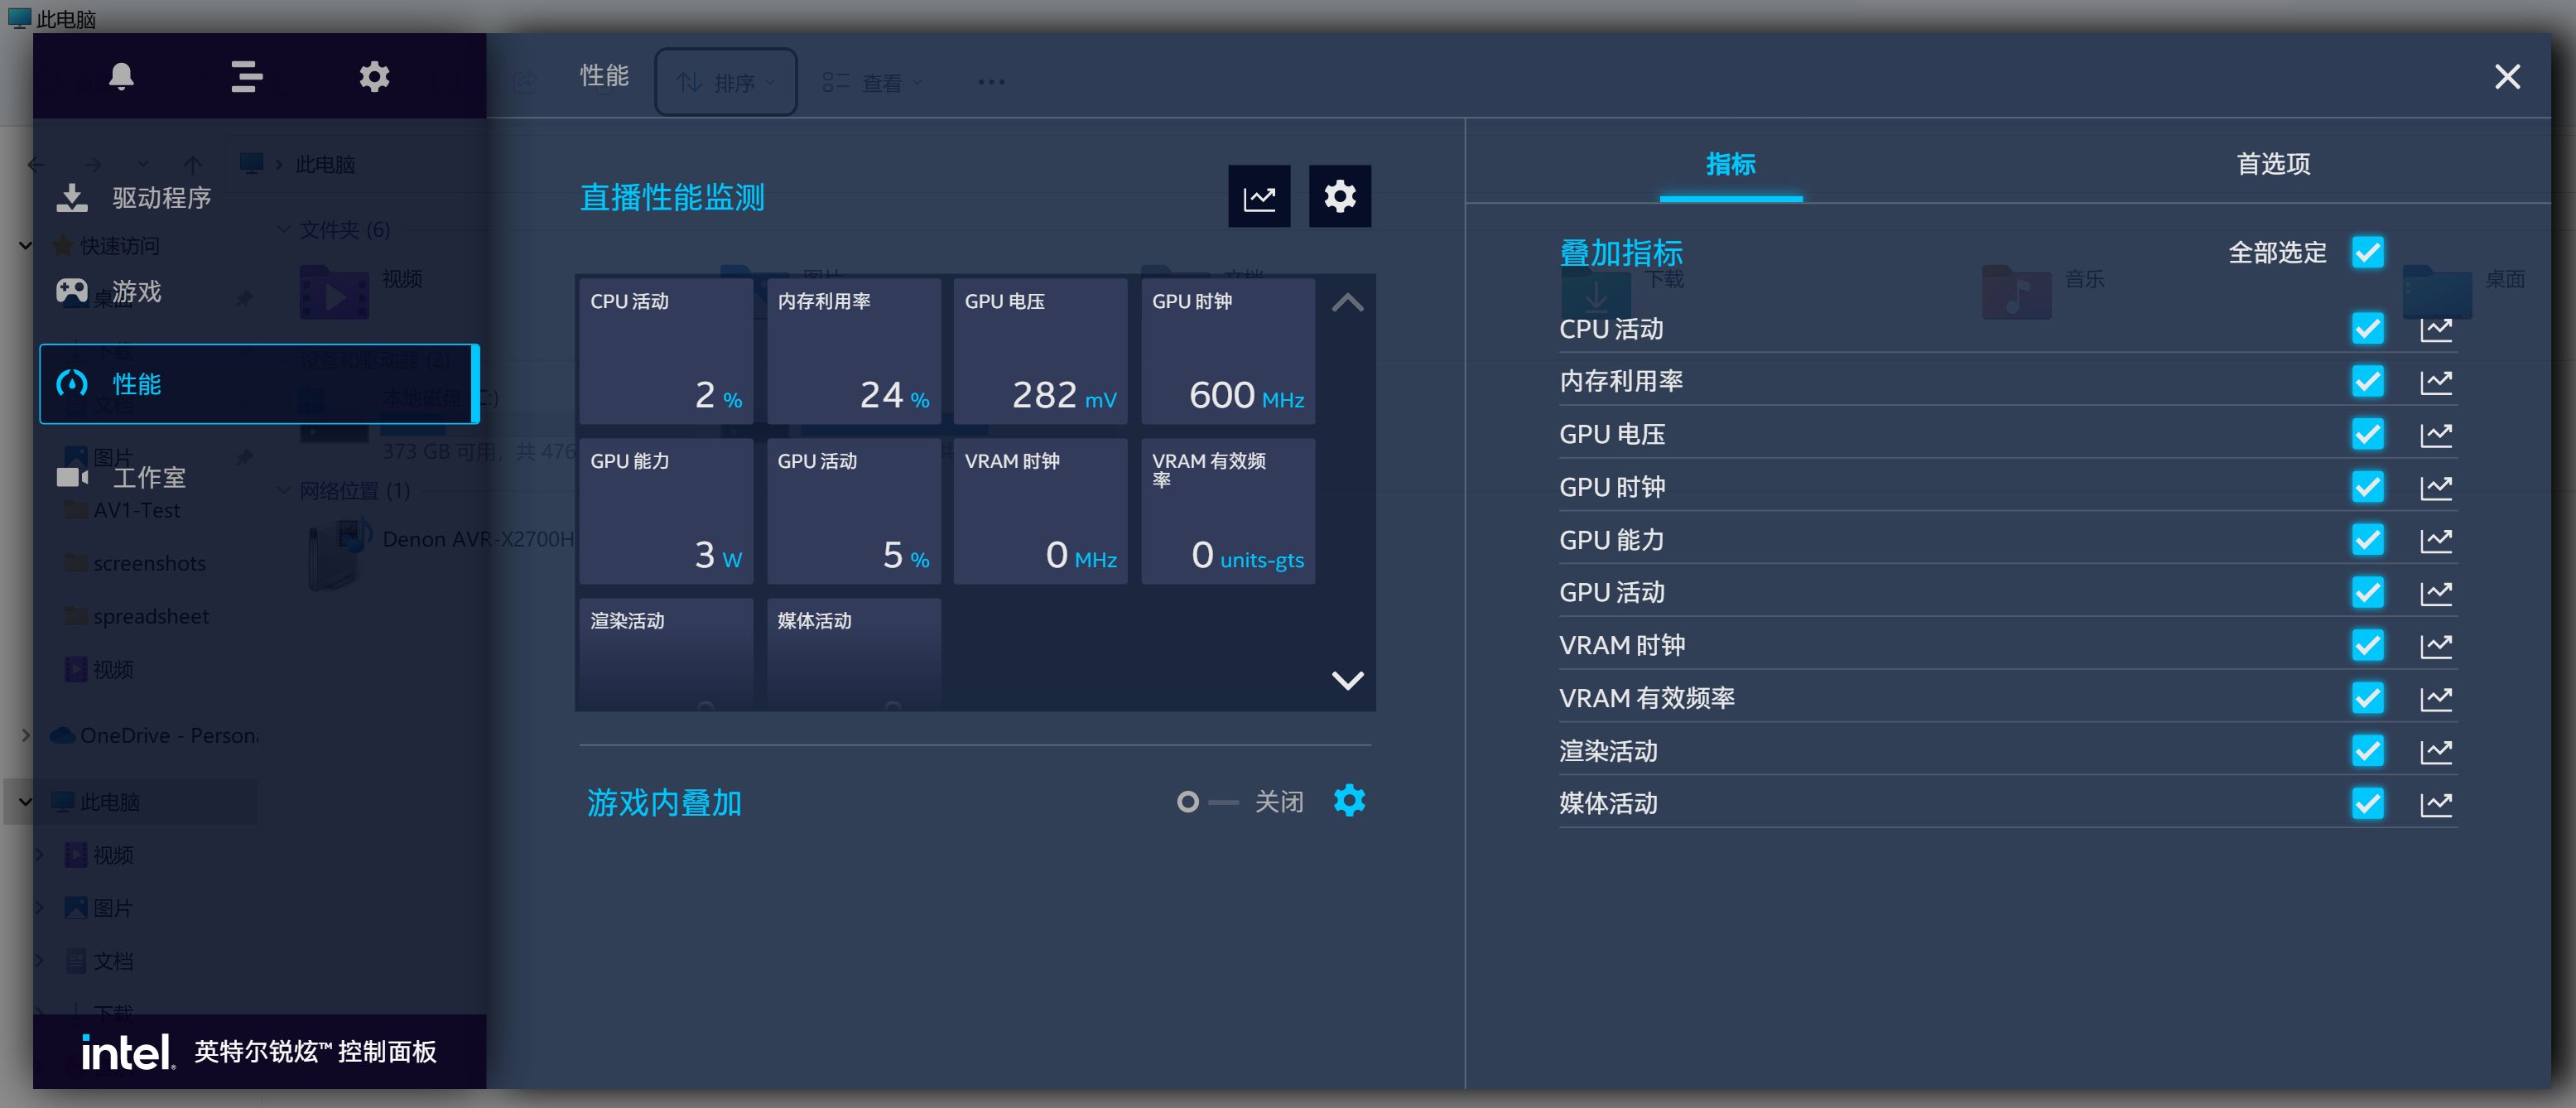2576x1108 pixels.
Task: Uncheck GPU 活动 overlay metric checkbox
Action: [2367, 592]
